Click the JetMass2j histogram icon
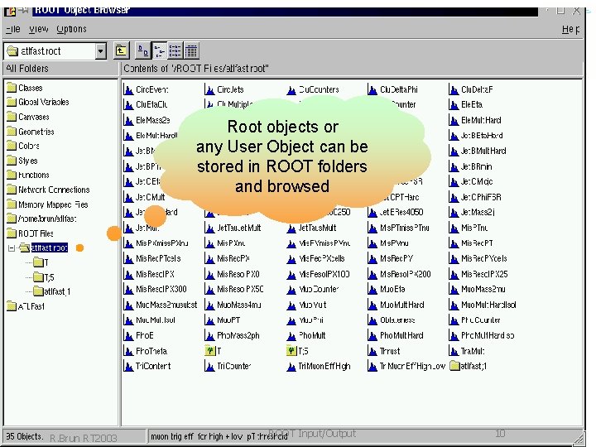Image resolution: width=596 pixels, height=447 pixels. point(454,212)
